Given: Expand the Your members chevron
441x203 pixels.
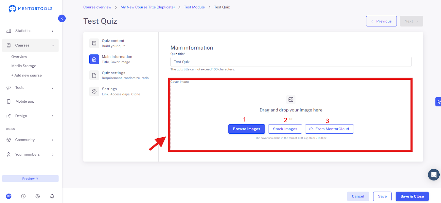Looking at the screenshot, I should 53,155.
